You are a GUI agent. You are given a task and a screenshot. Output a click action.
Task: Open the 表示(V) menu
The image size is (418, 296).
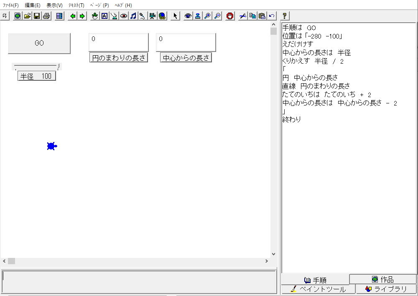point(54,5)
